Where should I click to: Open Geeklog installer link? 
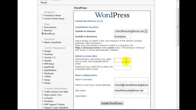(x=48, y=54)
